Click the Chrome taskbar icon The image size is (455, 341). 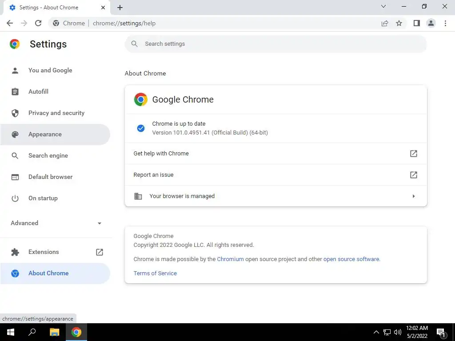point(76,332)
